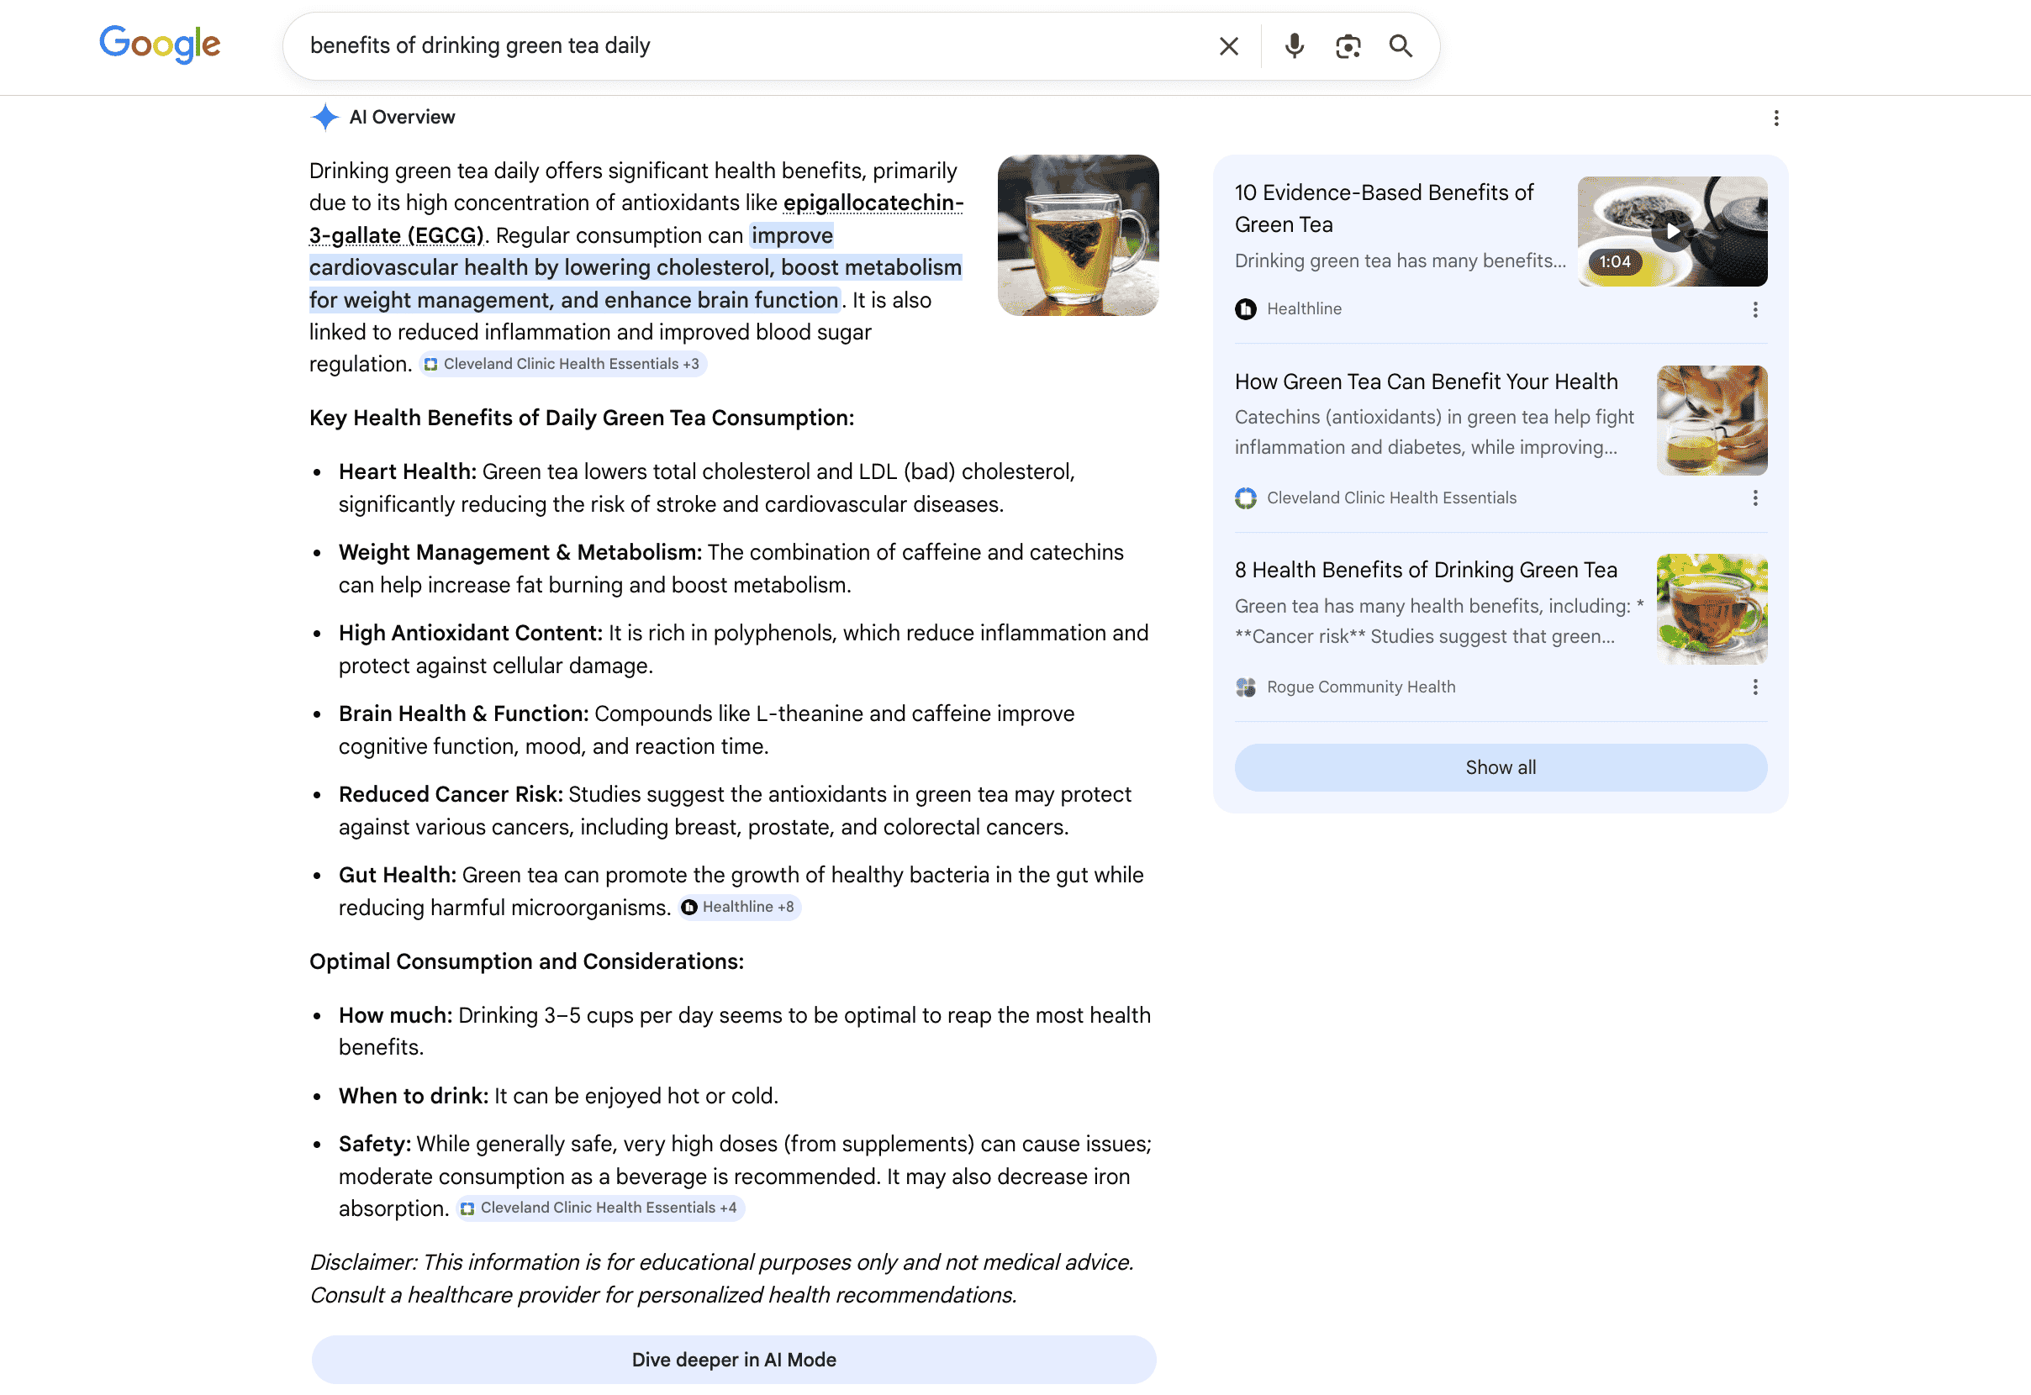Open three-dot menu for Rogue Community Health card

pyautogui.click(x=1754, y=687)
